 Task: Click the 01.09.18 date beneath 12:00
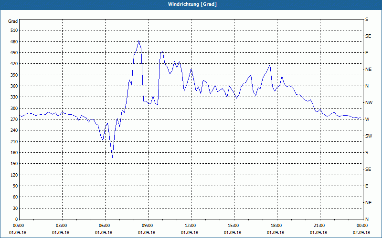coord(189,233)
